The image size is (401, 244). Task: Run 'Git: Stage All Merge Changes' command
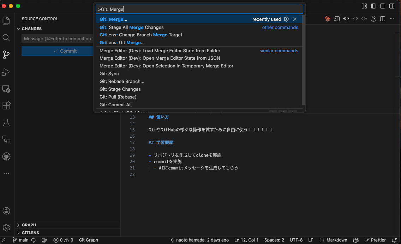point(199,28)
